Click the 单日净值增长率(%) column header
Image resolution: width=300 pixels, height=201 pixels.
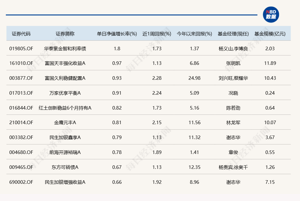tap(117, 34)
